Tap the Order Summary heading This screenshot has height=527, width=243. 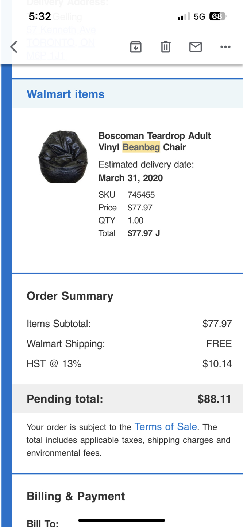pyautogui.click(x=70, y=296)
